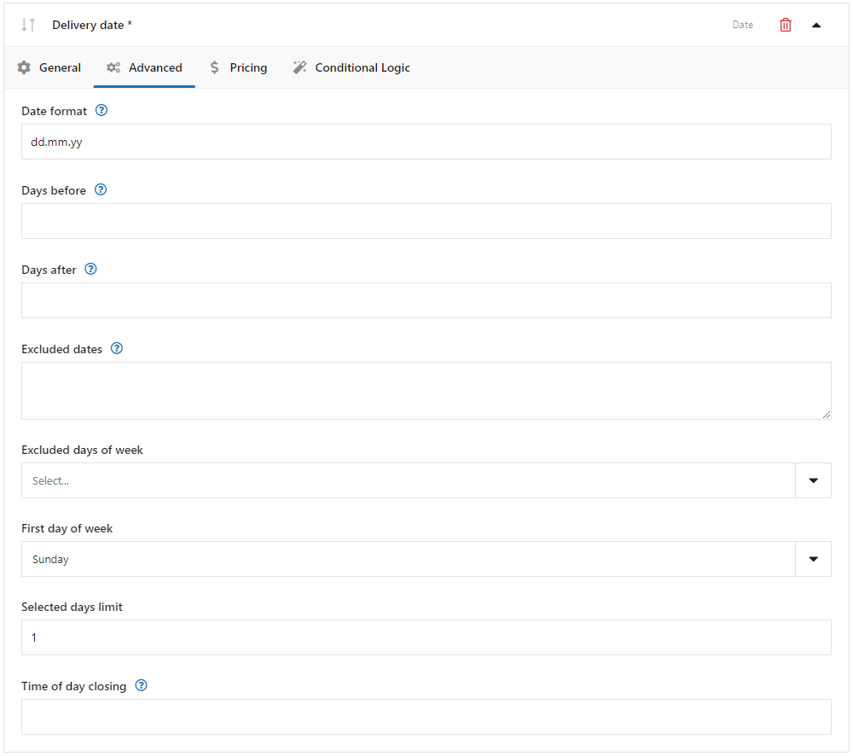Click into the Days before field
853x756 pixels.
coord(426,221)
